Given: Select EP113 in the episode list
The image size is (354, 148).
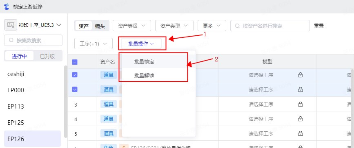Looking at the screenshot, I should coord(32,107).
